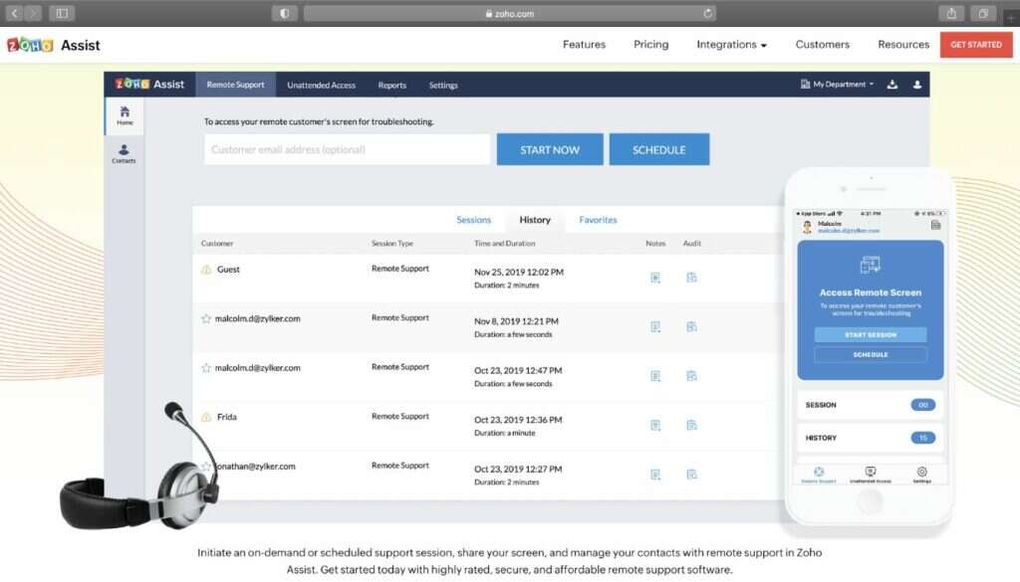Click the Home icon in sidebar

125,114
